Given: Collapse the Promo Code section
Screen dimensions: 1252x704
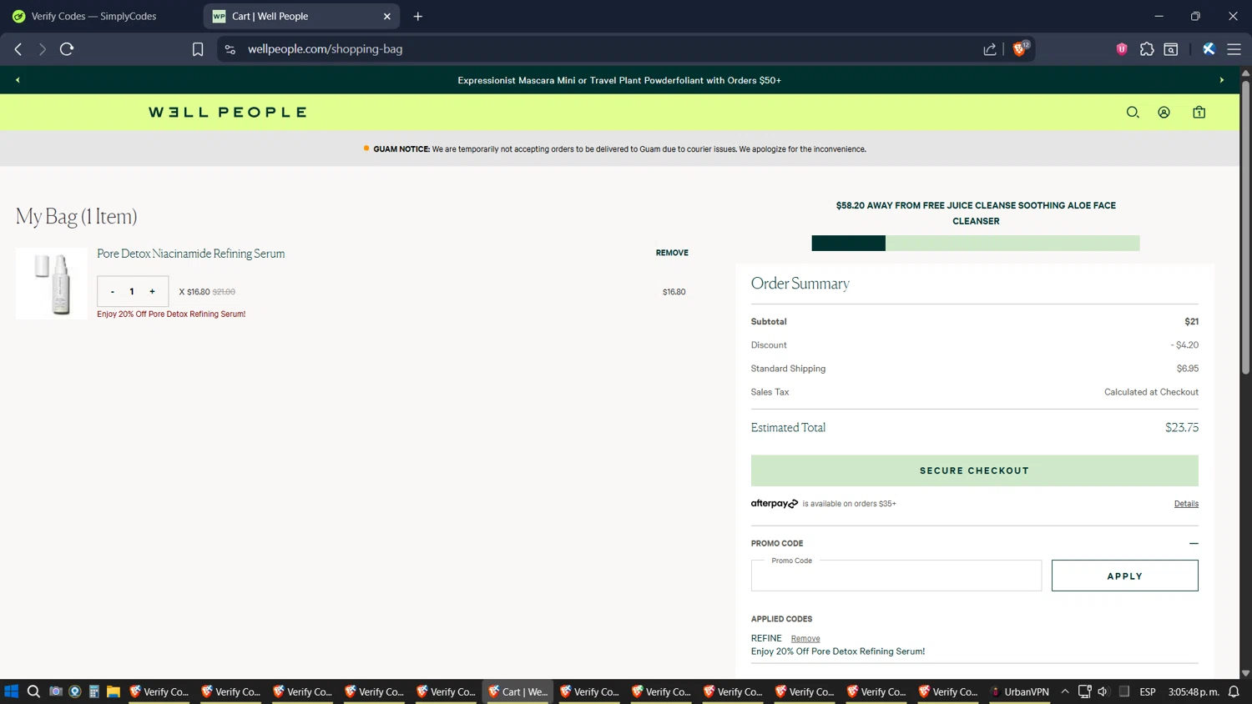Looking at the screenshot, I should (x=1194, y=543).
